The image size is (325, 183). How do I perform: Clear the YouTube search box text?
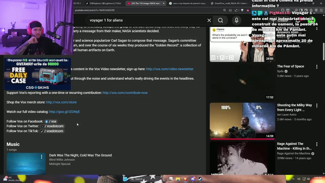pos(209,20)
